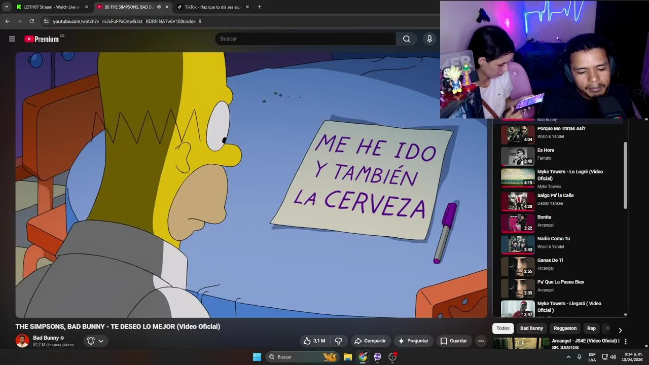Mute THE SIMPSONS tab audio icon
Viewport: 649px width, 365px height.
tap(159, 7)
